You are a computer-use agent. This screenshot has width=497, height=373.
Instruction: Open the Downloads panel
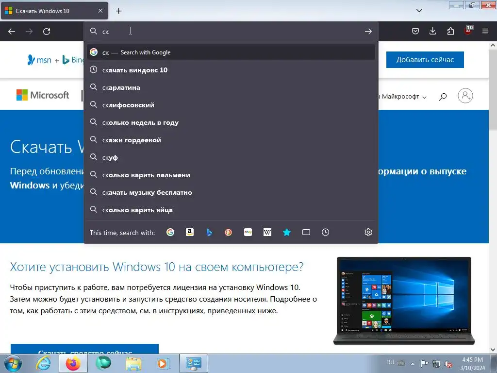(432, 31)
